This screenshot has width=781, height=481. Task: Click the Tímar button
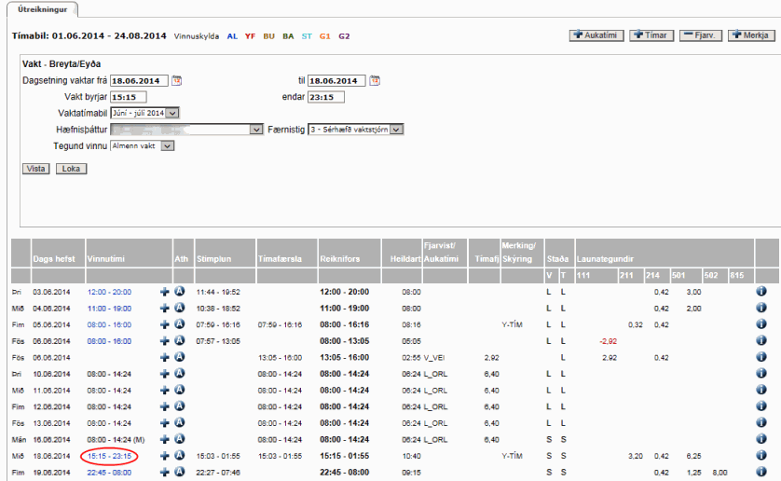(651, 35)
